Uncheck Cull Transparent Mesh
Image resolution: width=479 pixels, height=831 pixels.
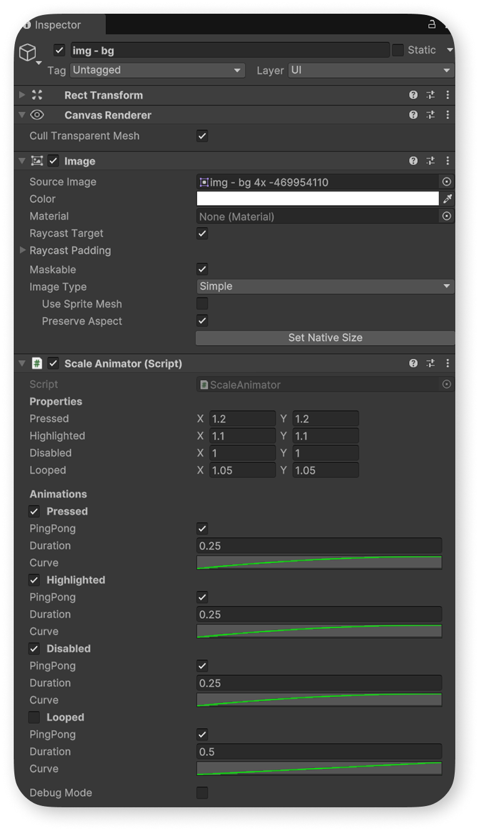202,136
